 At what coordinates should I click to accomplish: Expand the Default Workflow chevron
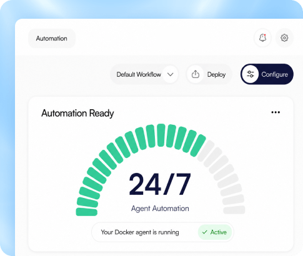(x=171, y=74)
